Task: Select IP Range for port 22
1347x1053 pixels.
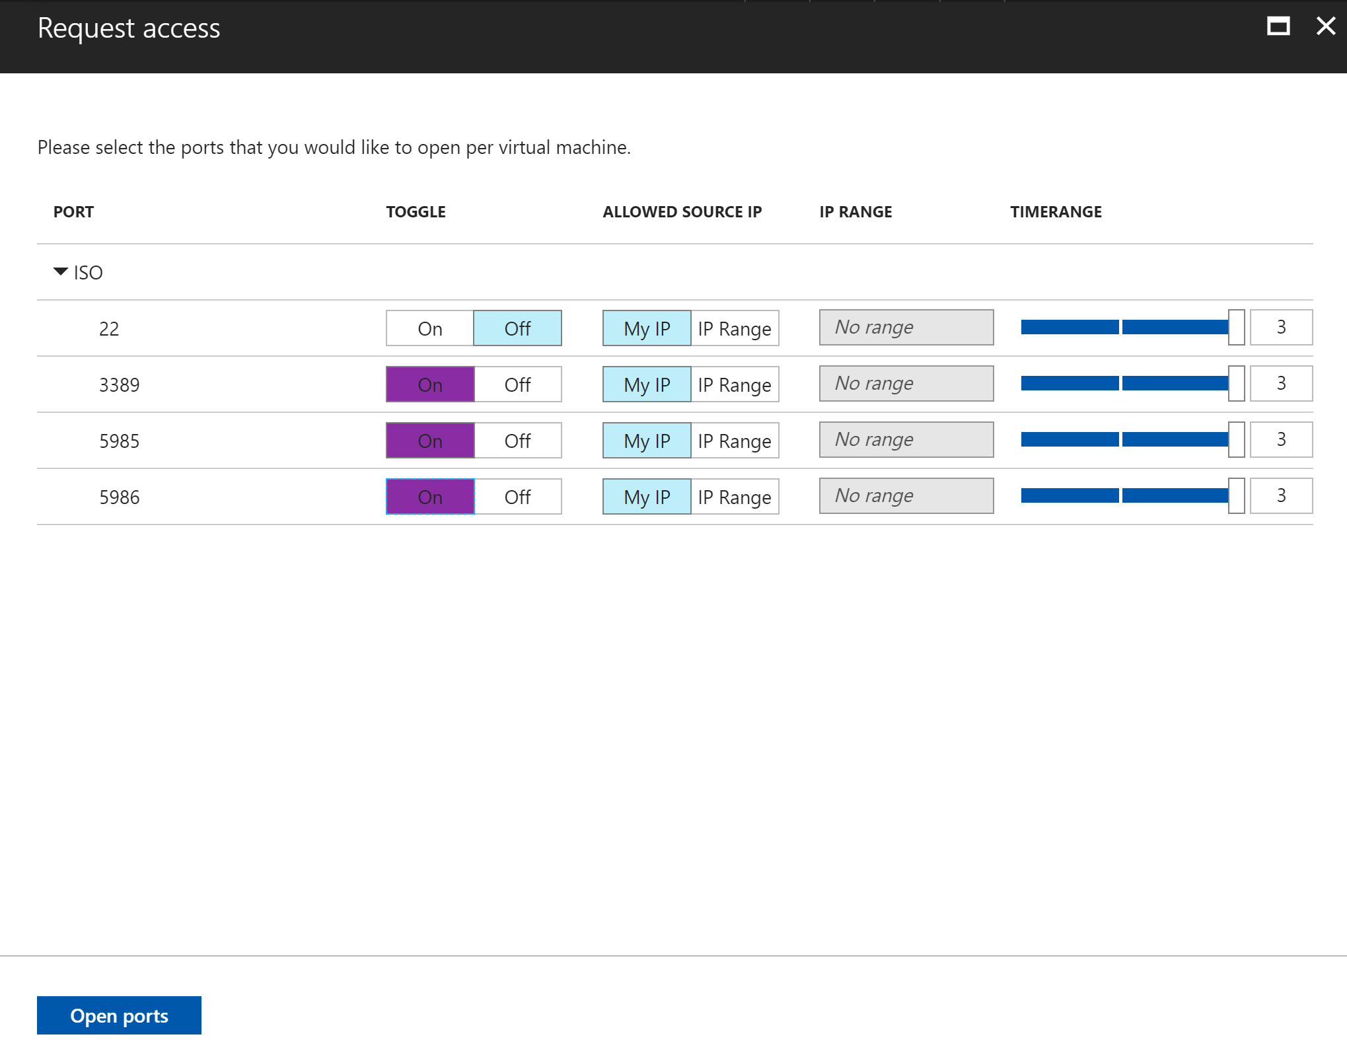Action: 734,328
